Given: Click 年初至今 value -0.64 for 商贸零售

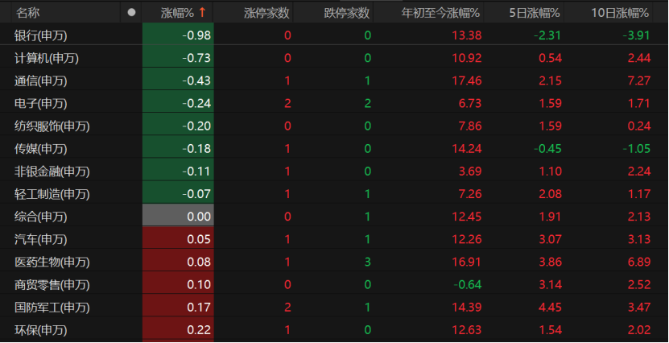Looking at the screenshot, I should tap(467, 284).
